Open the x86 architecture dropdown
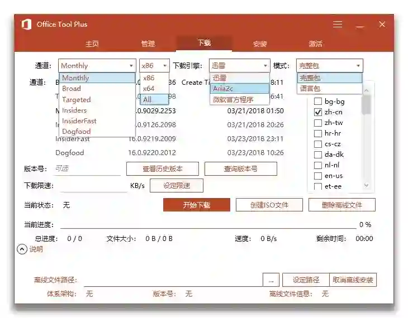This screenshot has width=408, height=318. [154, 65]
